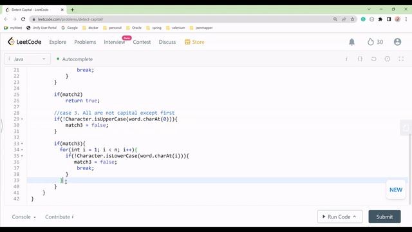Image resolution: width=412 pixels, height=232 pixels.
Task: Open the browser extensions puzzle icon
Action: (380, 19)
